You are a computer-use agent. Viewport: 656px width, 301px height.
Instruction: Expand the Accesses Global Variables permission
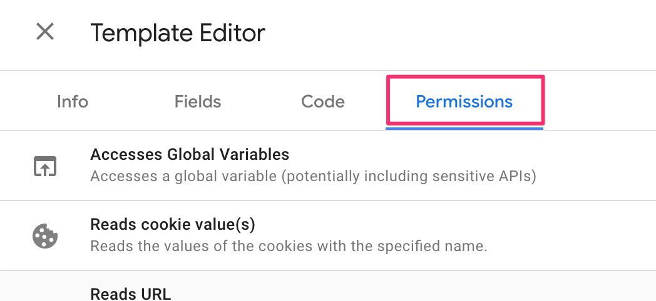pyautogui.click(x=328, y=165)
